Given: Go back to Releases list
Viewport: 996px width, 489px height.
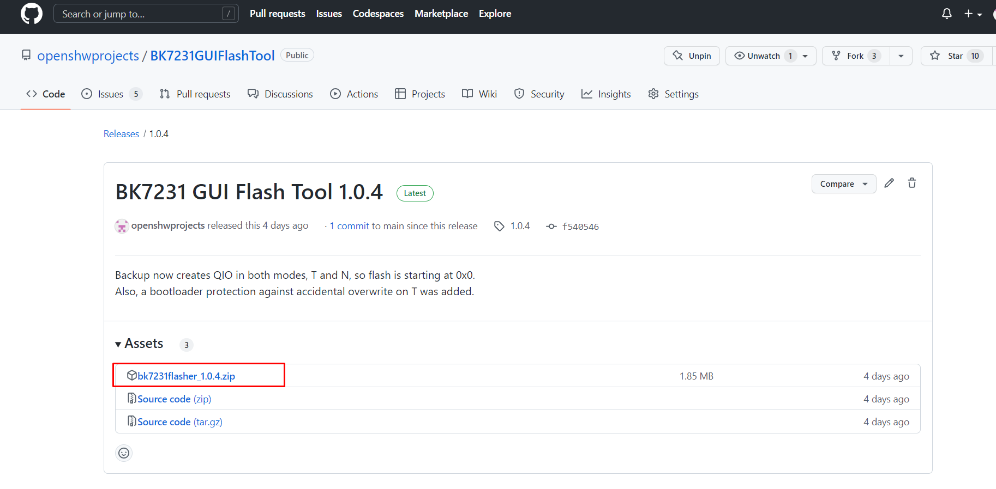Looking at the screenshot, I should [x=121, y=134].
